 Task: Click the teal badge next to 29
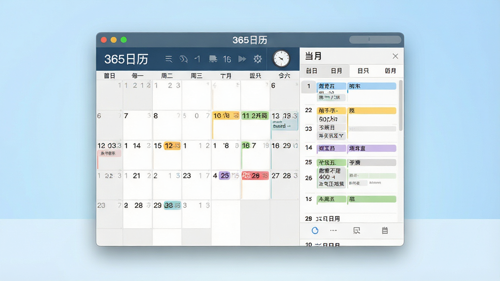(172, 205)
